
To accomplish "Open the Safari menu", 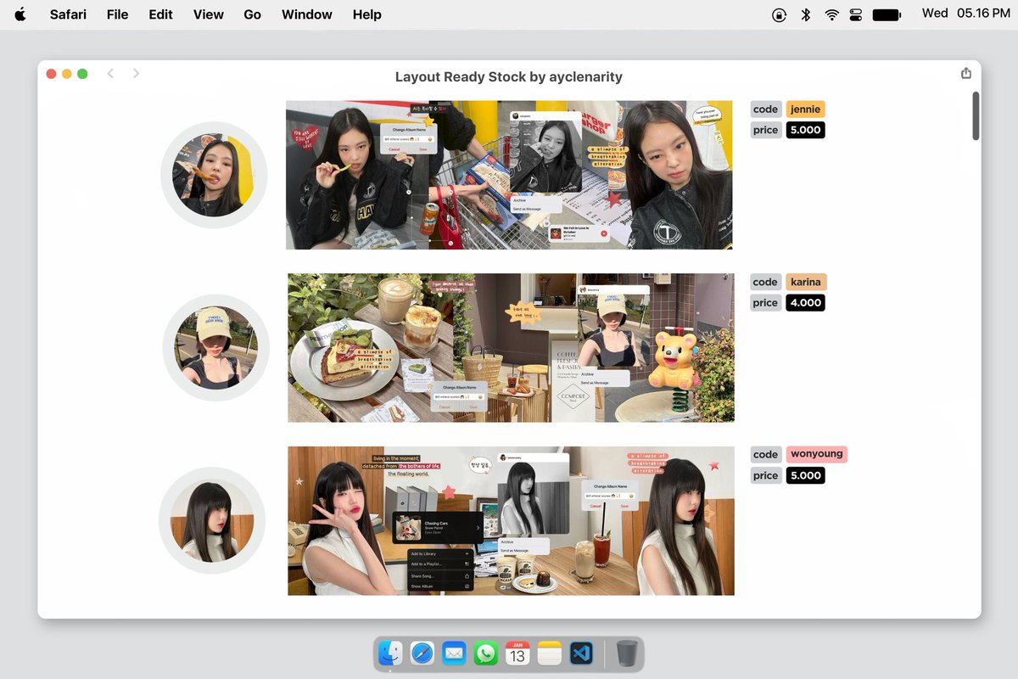I will click(x=68, y=14).
